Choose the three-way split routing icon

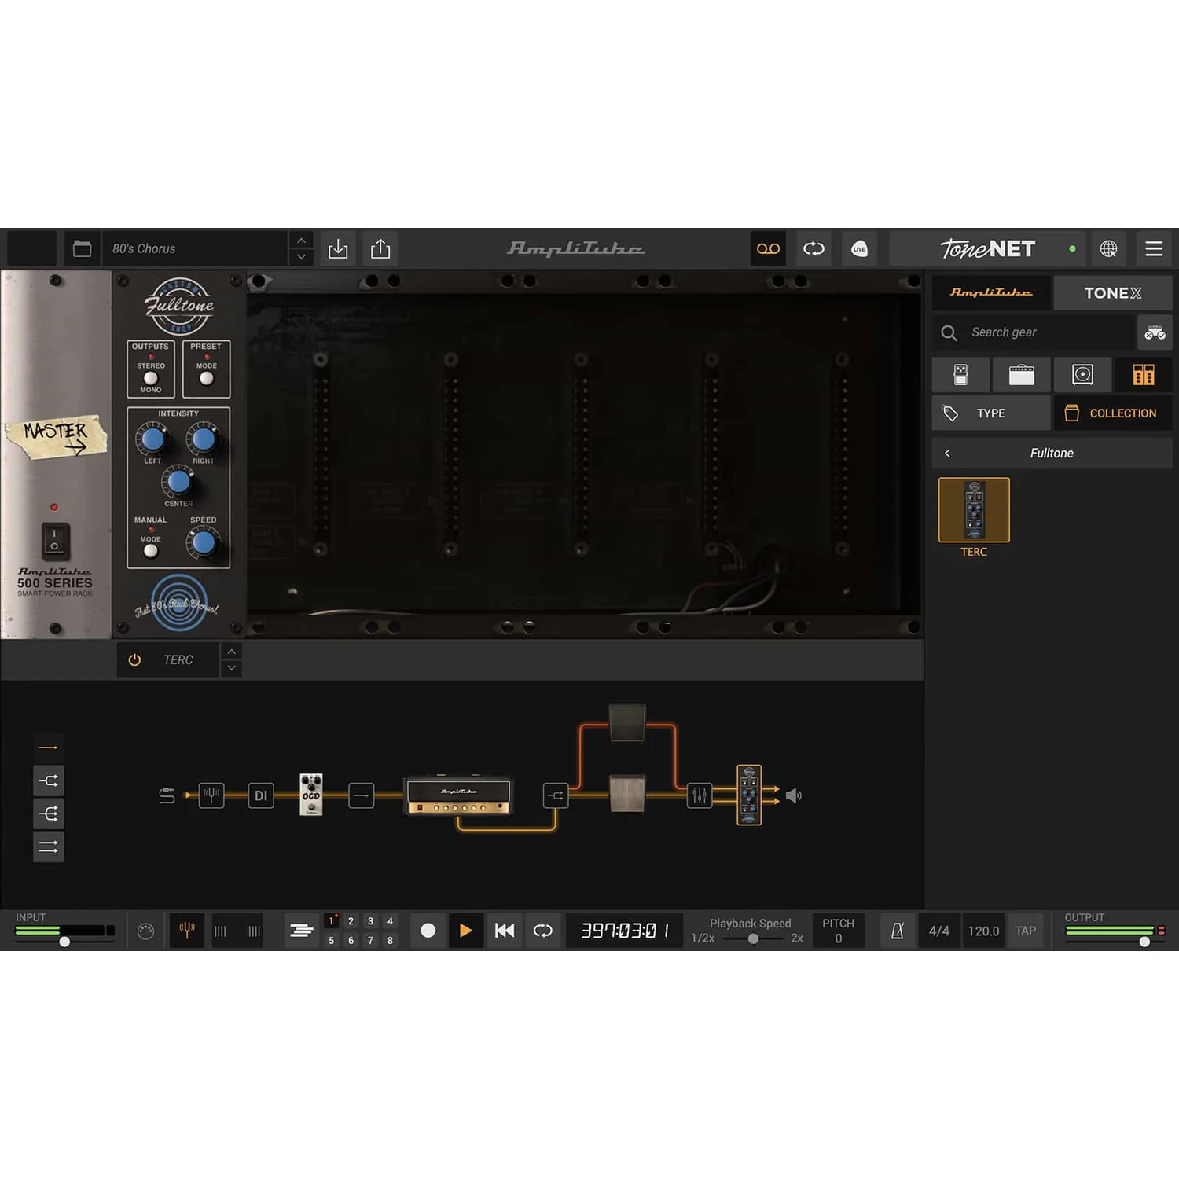(49, 814)
